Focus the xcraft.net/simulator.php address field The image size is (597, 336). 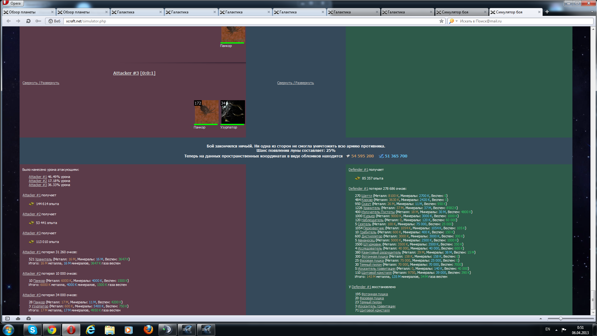pyautogui.click(x=250, y=21)
